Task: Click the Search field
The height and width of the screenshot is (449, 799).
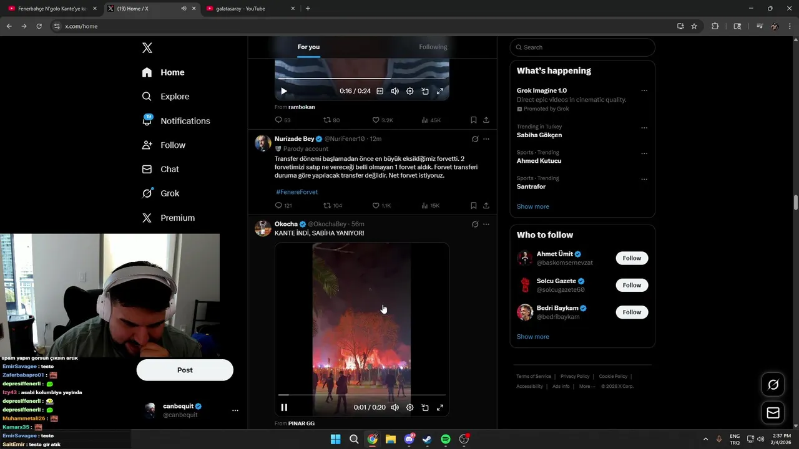Action: click(x=582, y=47)
